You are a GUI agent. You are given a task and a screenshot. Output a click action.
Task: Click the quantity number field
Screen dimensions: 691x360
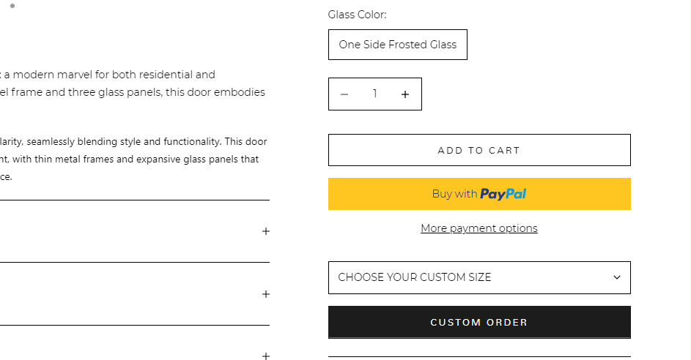(x=374, y=94)
